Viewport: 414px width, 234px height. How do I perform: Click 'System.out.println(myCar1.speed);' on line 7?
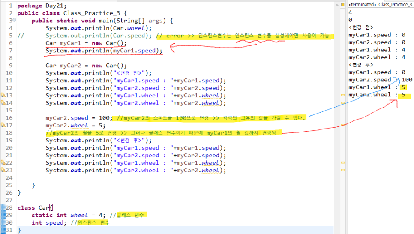point(104,51)
